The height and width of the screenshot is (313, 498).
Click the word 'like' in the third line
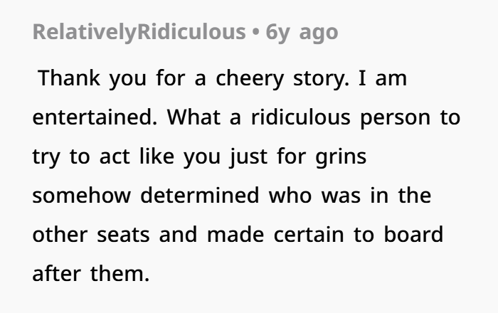(157, 156)
